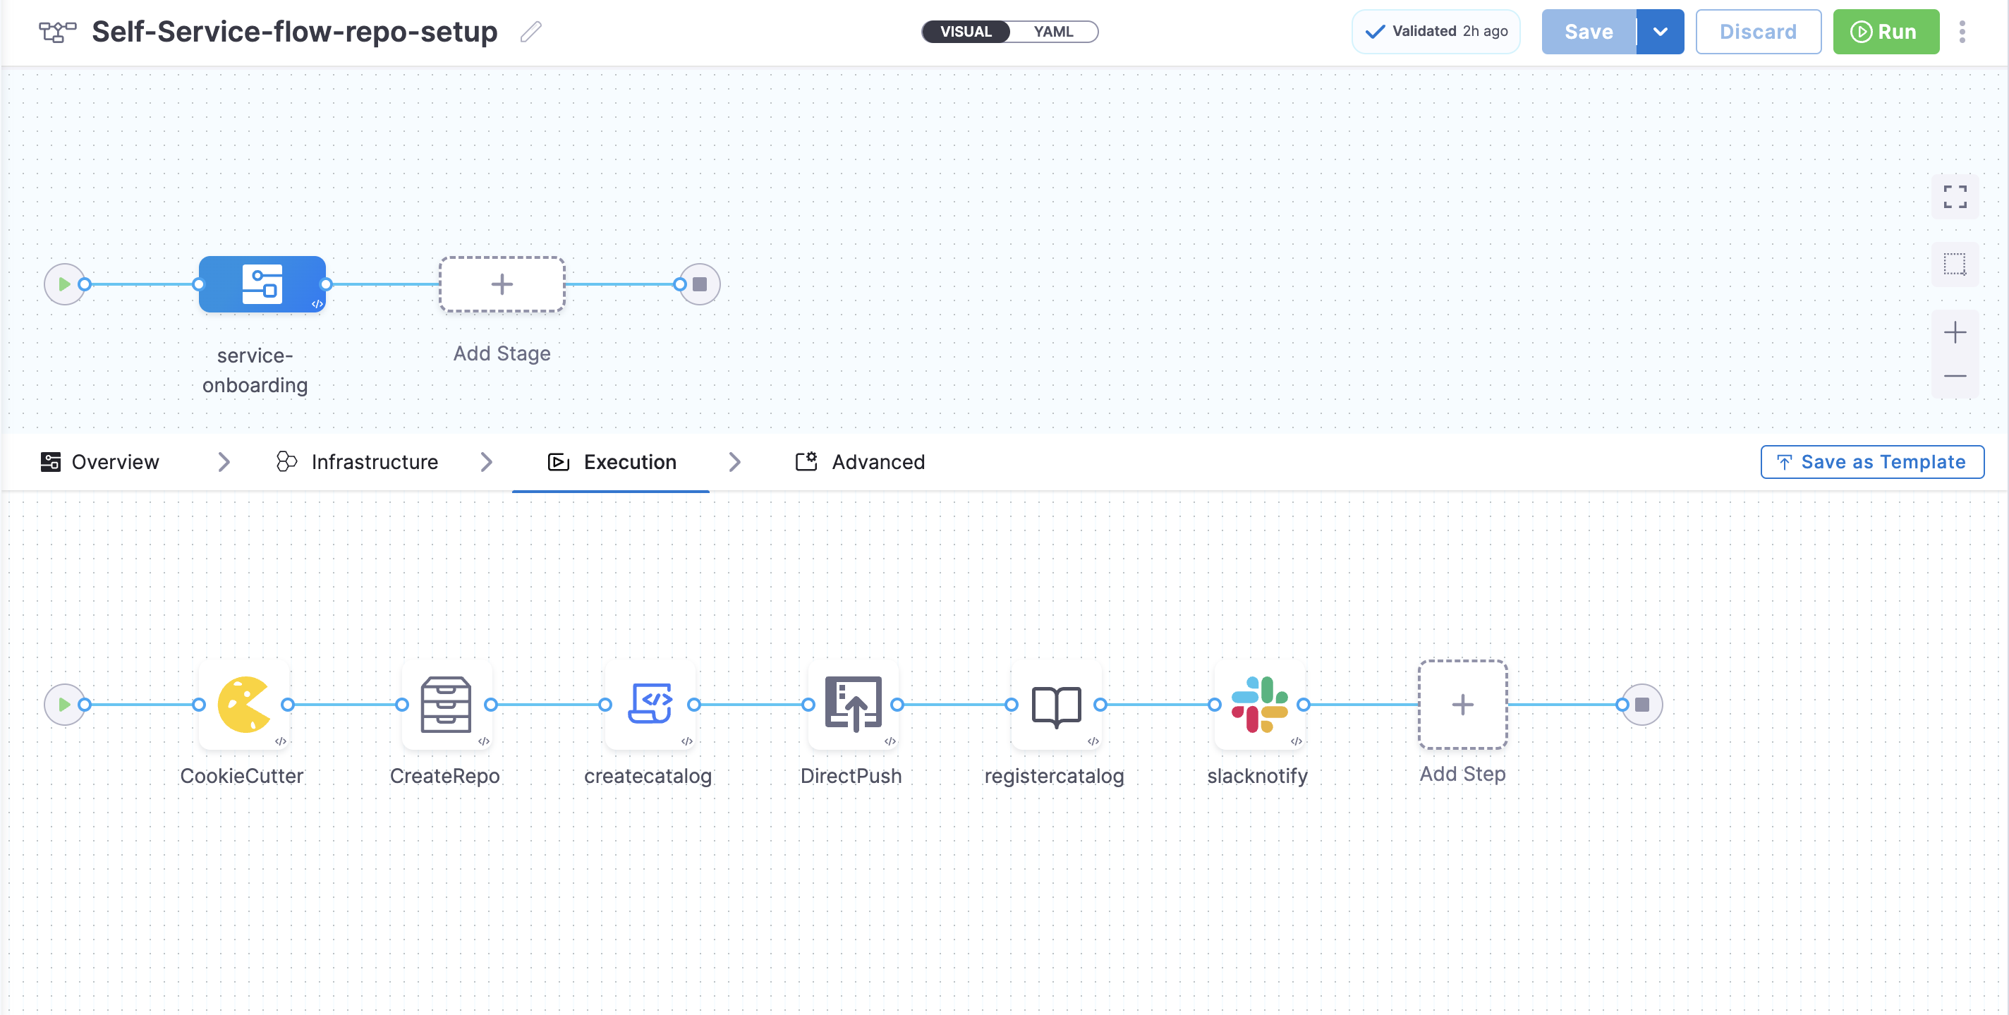
Task: Click Save as Template button
Action: [x=1871, y=462]
